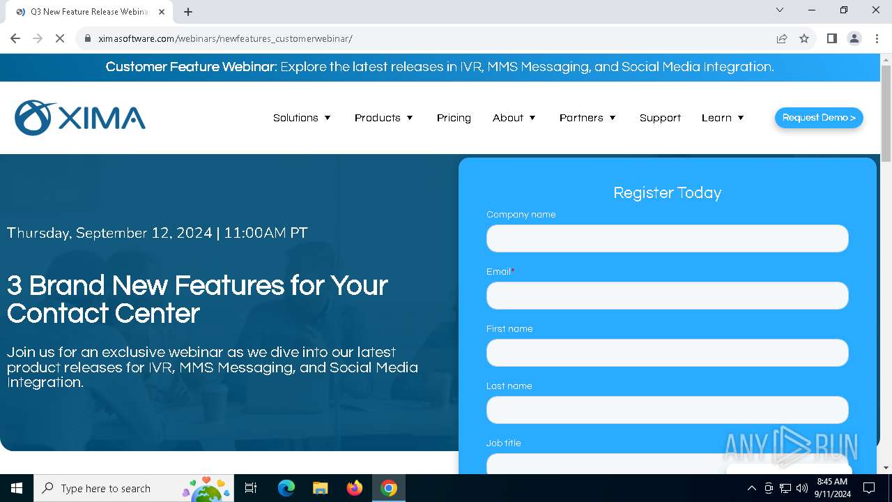Toggle the browser side panel
Screen dimensions: 892x502
831,38
